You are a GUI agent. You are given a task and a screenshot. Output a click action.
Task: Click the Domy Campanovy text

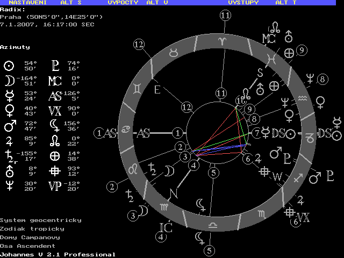click(x=30, y=237)
